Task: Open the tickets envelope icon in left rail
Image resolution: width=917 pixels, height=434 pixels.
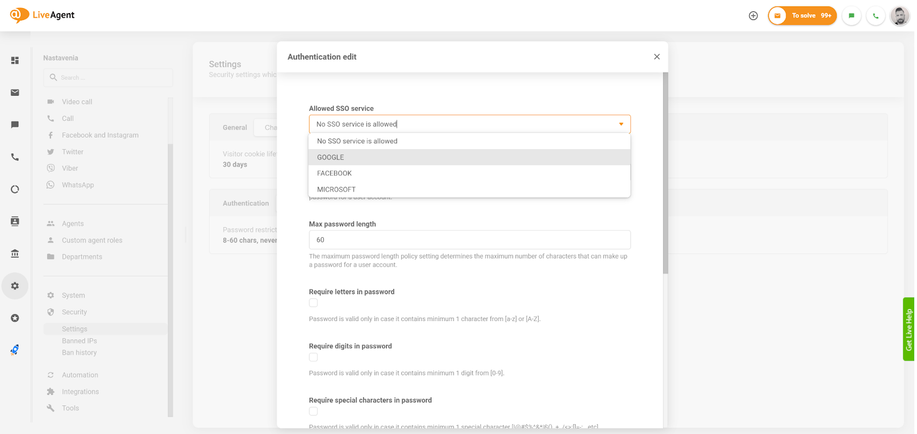Action: click(15, 92)
